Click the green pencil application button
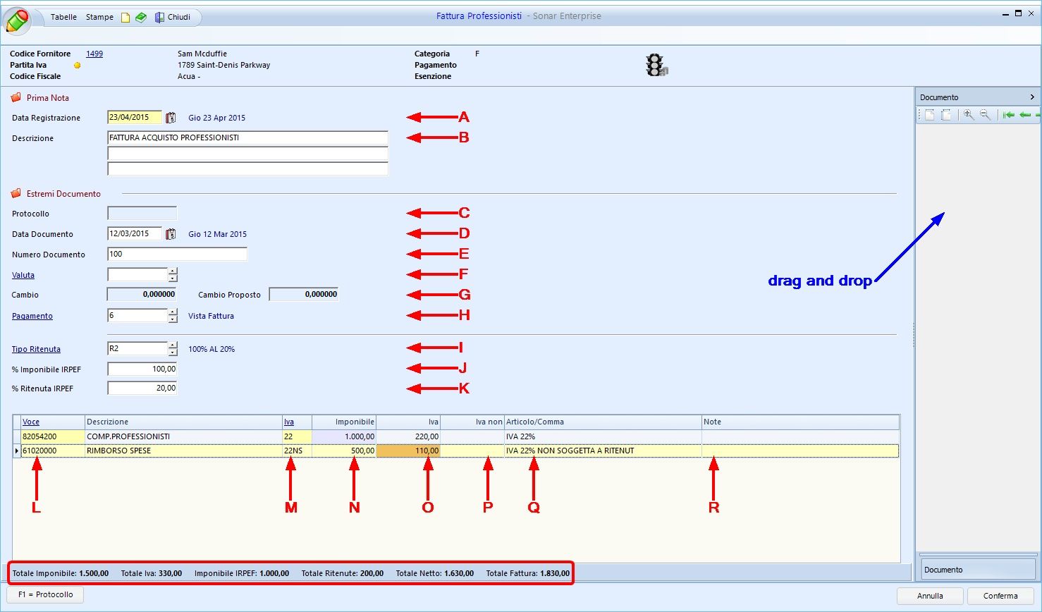This screenshot has height=612, width=1042. click(x=17, y=20)
